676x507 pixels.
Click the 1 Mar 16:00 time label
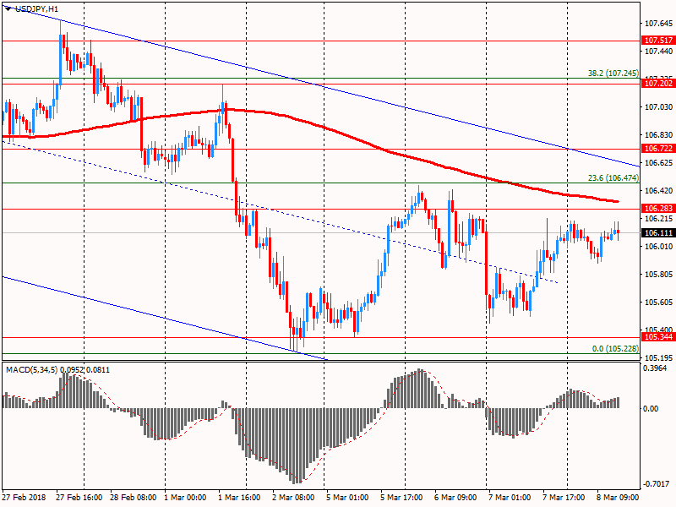click(239, 497)
